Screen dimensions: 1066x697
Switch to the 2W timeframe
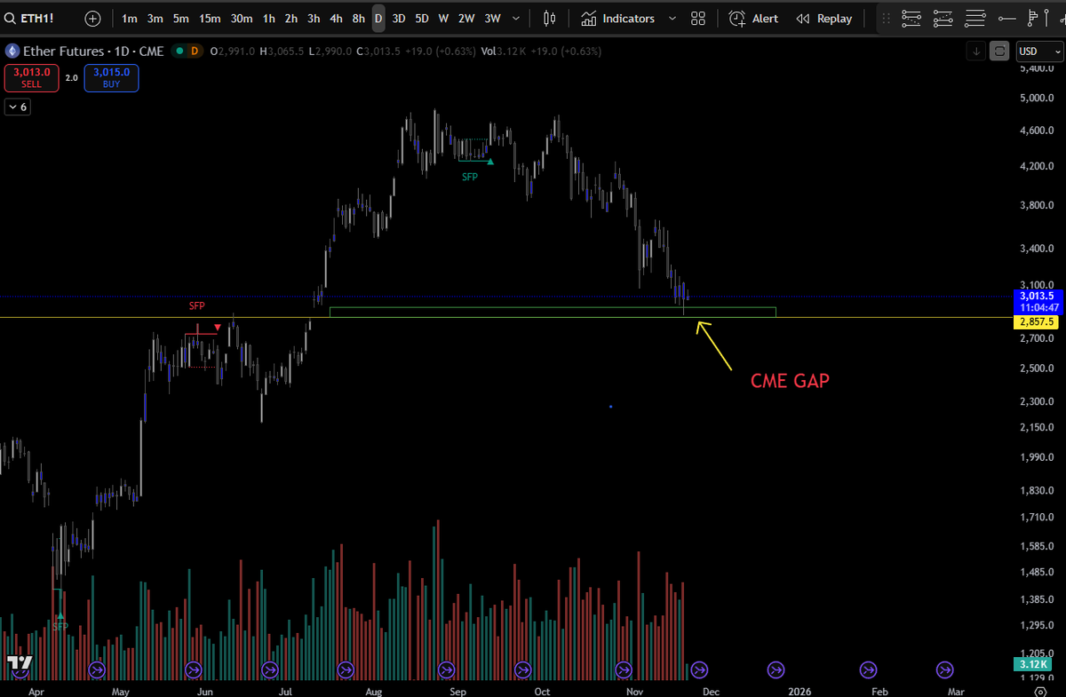(466, 18)
